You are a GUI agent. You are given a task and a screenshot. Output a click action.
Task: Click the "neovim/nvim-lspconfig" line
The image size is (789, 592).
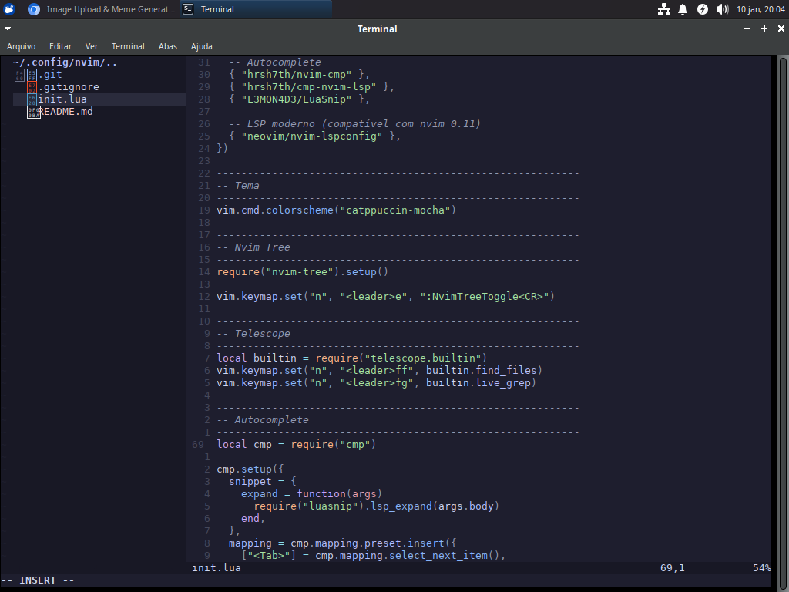click(x=314, y=136)
